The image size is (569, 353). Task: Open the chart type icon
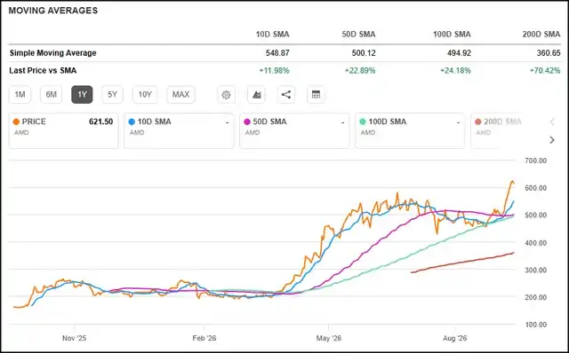coord(257,95)
